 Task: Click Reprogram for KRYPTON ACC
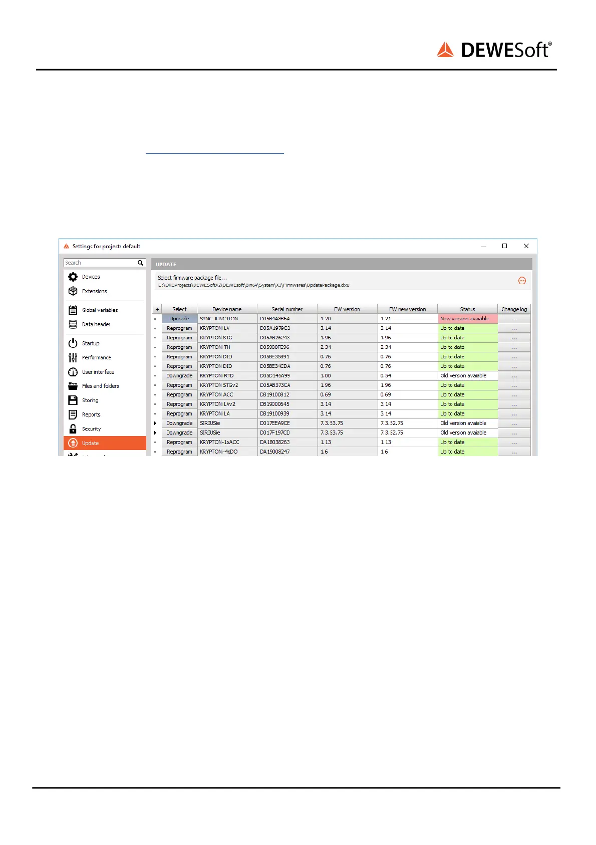179,395
